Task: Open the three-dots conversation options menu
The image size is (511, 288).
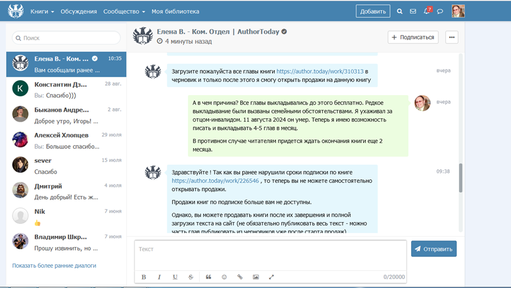Action: 452,37
